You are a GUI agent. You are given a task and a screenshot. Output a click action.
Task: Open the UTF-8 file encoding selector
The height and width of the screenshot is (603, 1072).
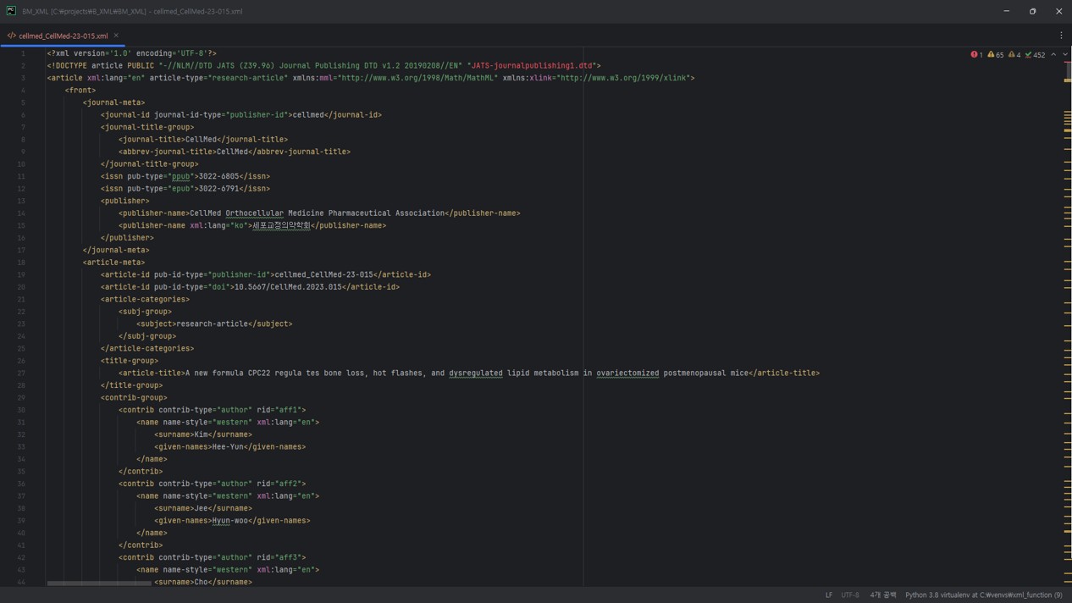pos(849,595)
